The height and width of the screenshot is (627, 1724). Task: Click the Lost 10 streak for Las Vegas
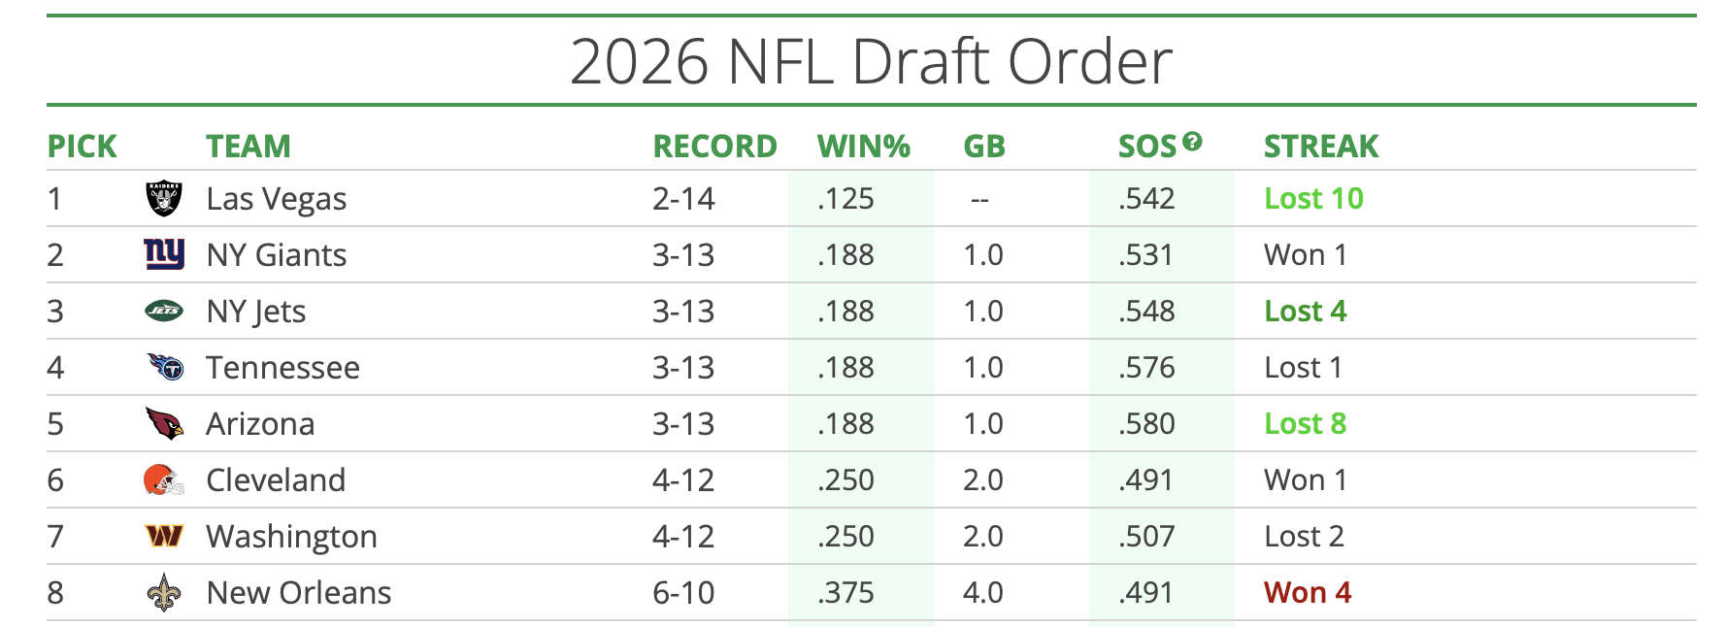click(x=1313, y=199)
